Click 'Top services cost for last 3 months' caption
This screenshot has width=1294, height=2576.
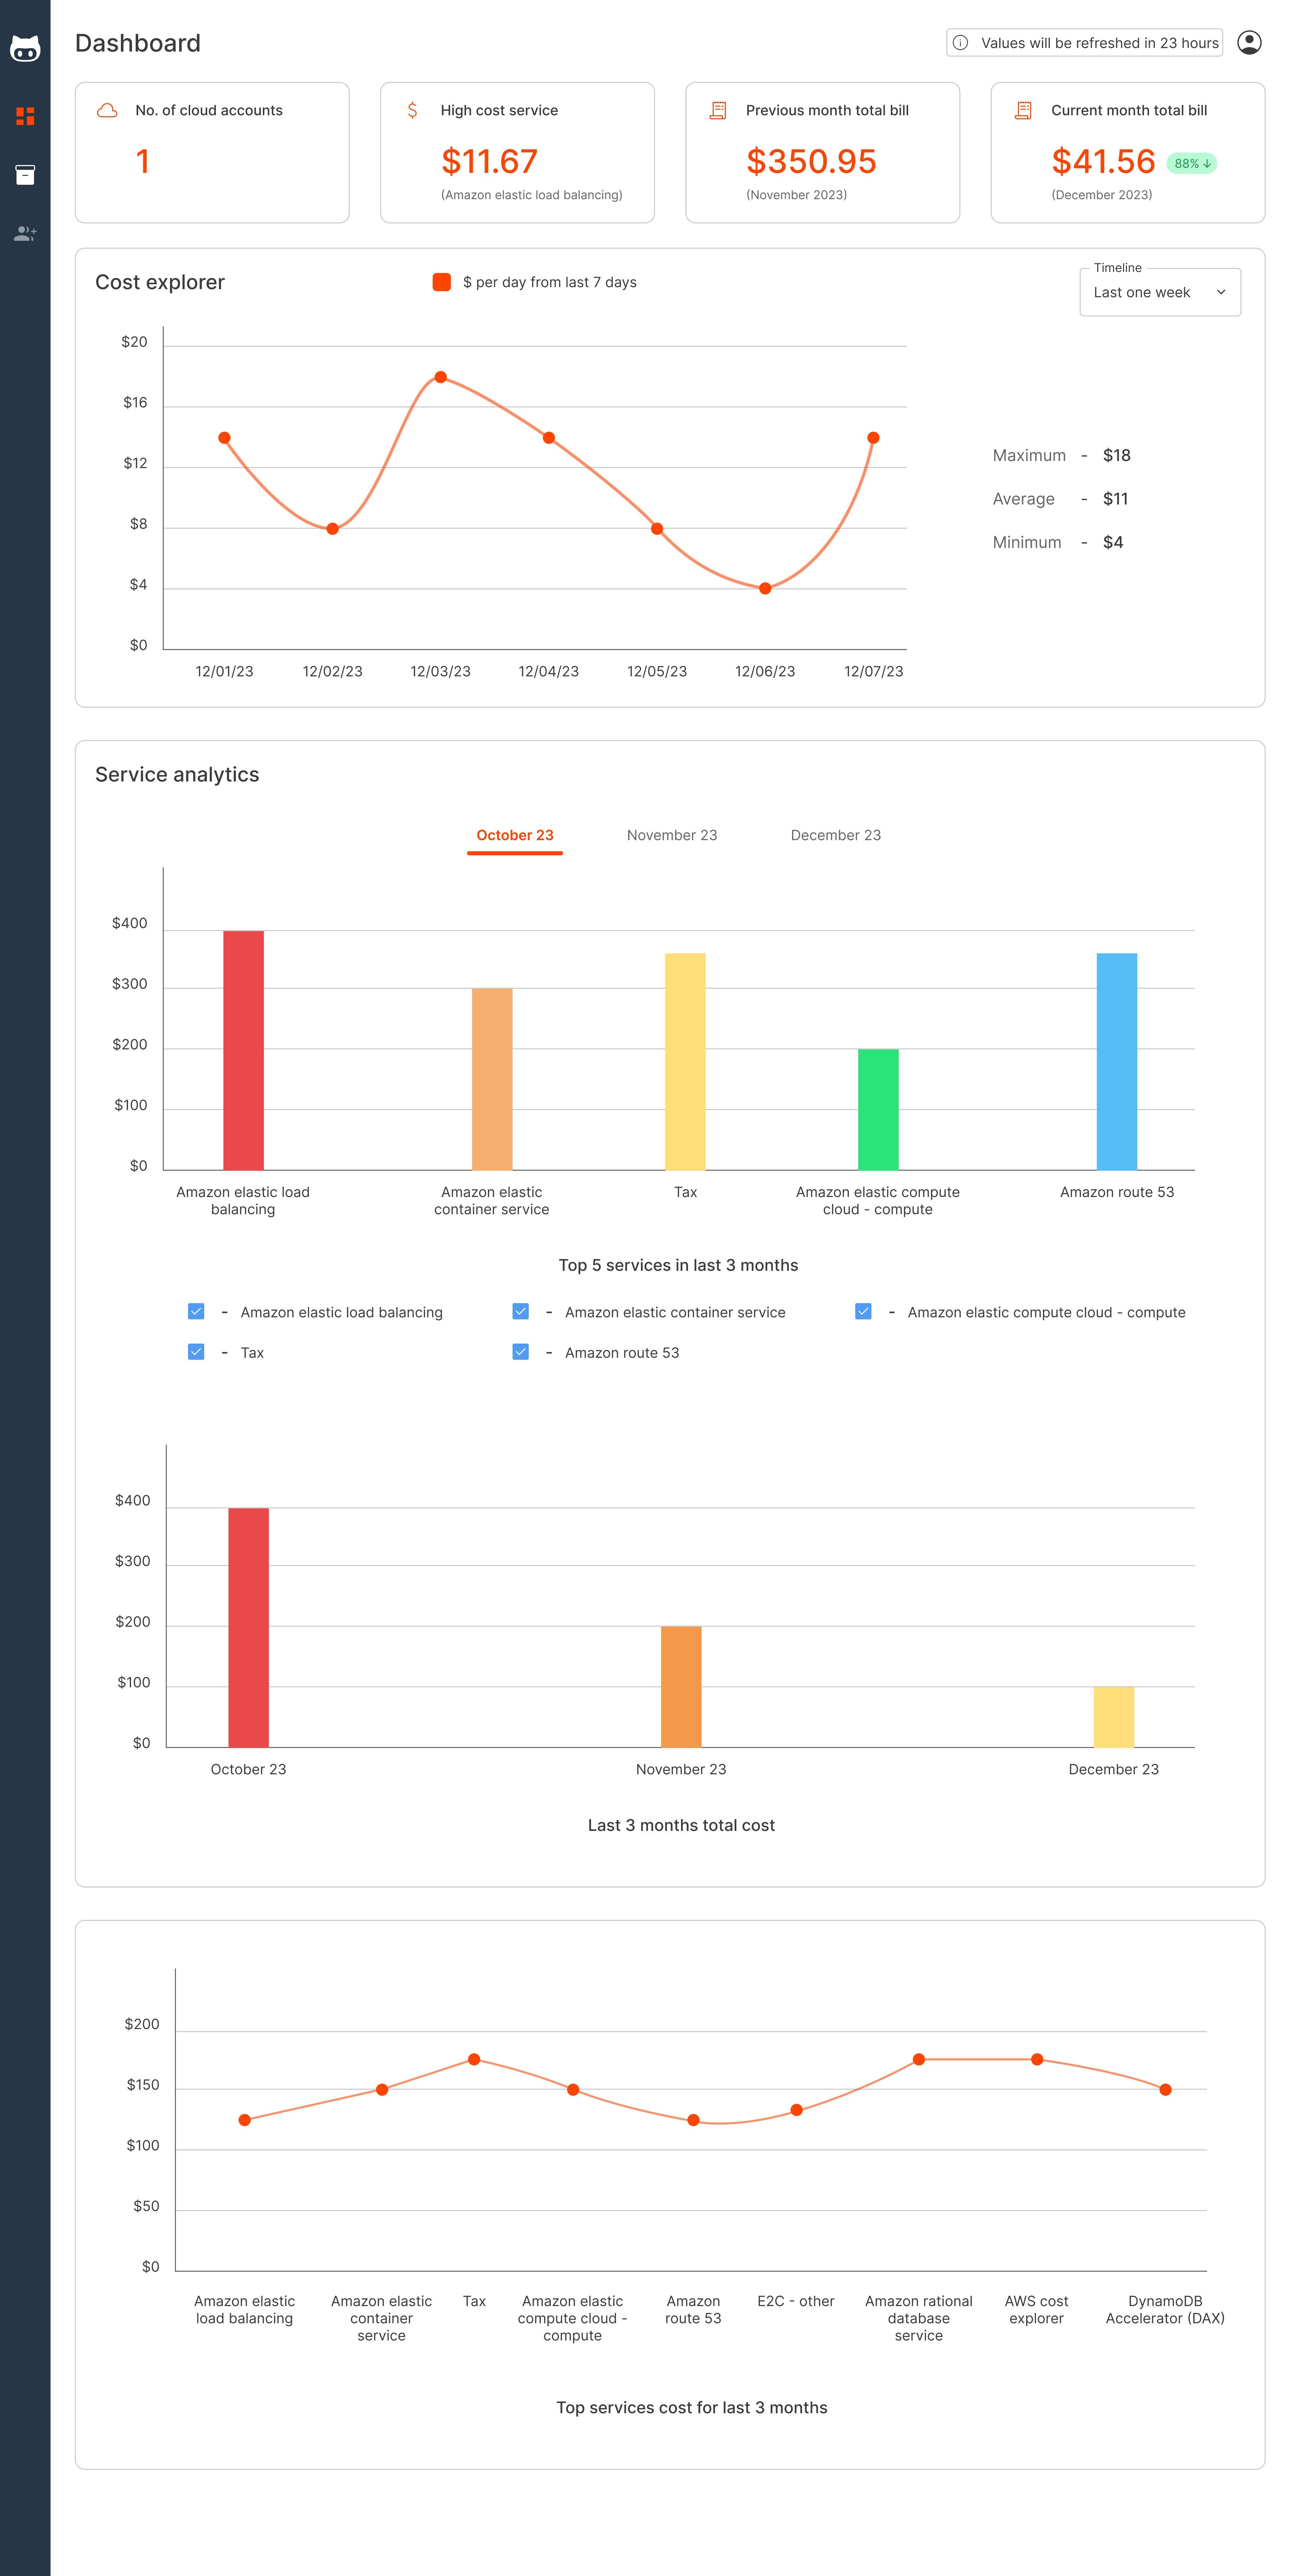point(692,2407)
